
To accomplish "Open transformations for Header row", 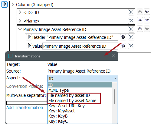I will pyautogui.click(x=123, y=37).
